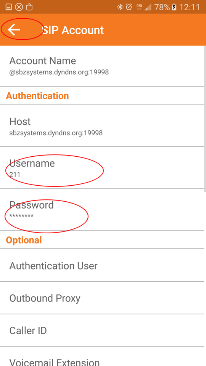Open the Voicemail Extension setting
Image resolution: width=206 pixels, height=366 pixels.
[102, 356]
